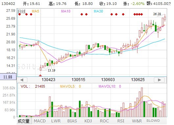The width and height of the screenshot is (174, 125).
Task: Click the 130625 date label
Action: (x=138, y=80)
